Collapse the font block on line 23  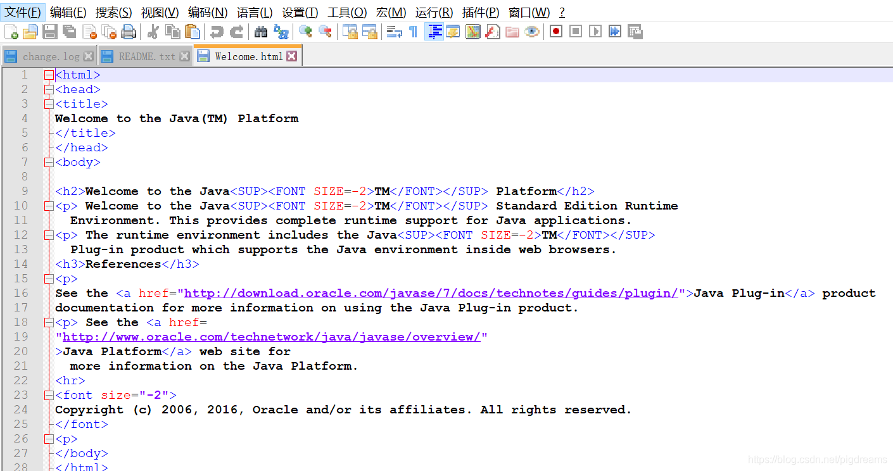49,395
